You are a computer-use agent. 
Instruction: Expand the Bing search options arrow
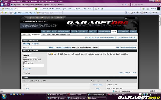(x=39, y=9)
